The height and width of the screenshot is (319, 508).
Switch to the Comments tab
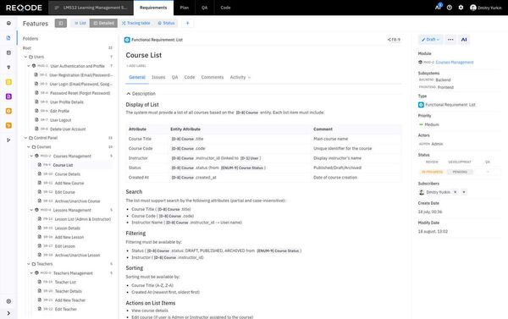[213, 77]
